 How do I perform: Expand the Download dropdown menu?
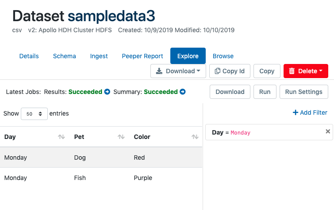[178, 71]
